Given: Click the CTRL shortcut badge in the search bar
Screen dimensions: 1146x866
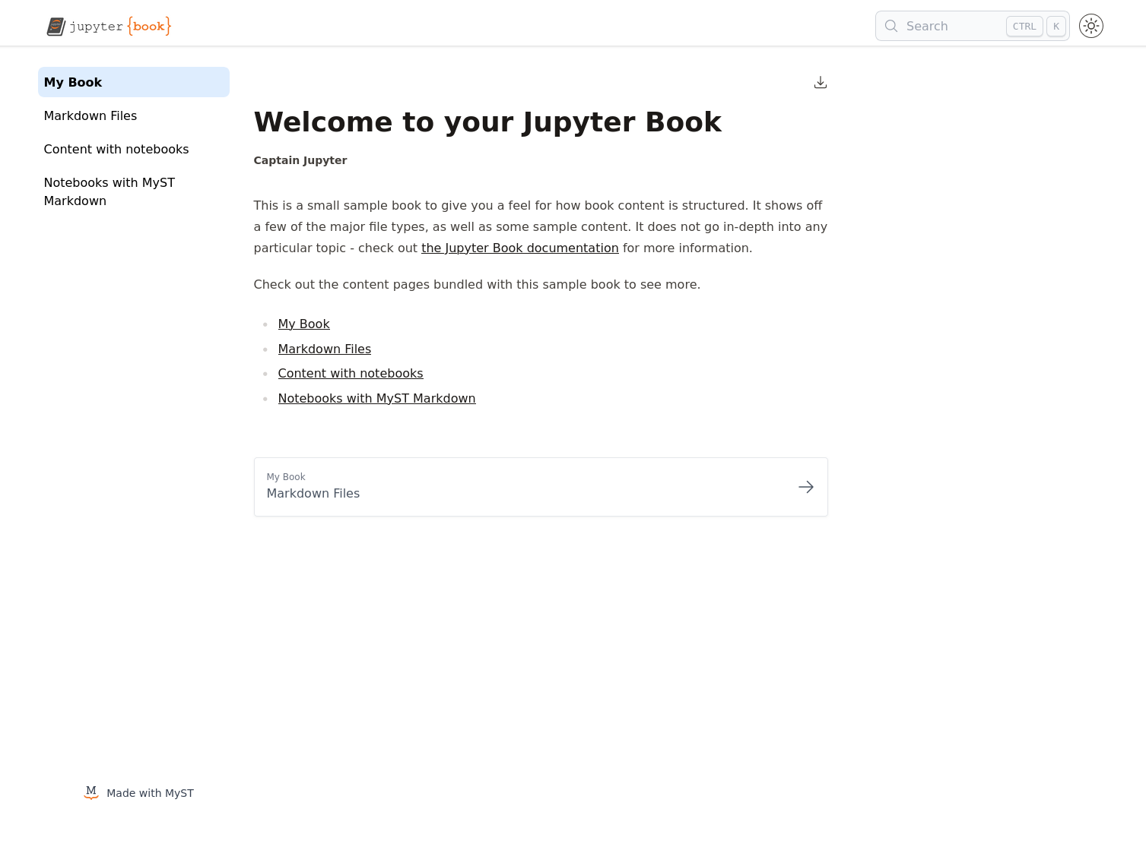Looking at the screenshot, I should (x=1024, y=26).
